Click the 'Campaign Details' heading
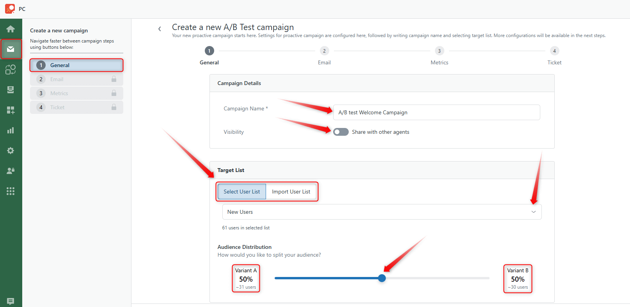 239,83
